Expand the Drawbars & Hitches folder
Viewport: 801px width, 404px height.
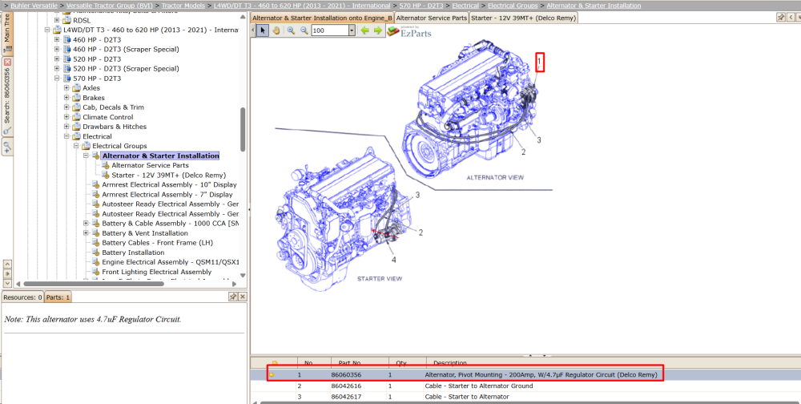(66, 127)
